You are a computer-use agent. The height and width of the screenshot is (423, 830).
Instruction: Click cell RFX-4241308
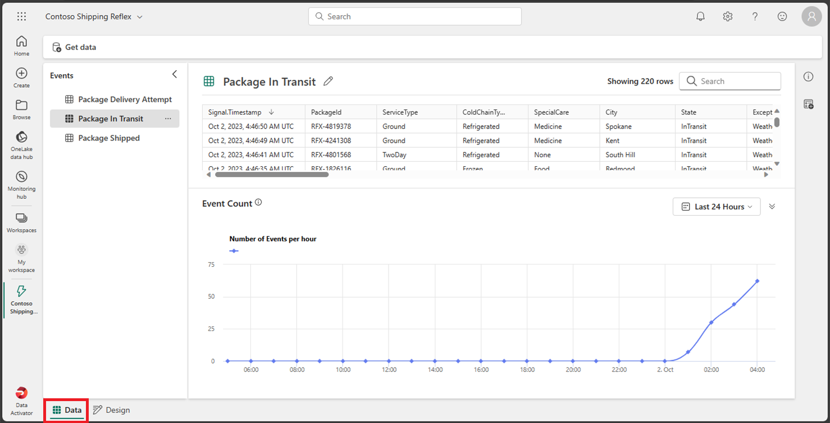coord(341,140)
